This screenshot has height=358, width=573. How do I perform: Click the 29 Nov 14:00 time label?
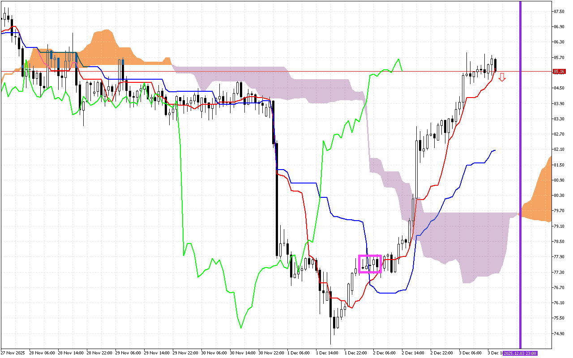[x=158, y=353]
